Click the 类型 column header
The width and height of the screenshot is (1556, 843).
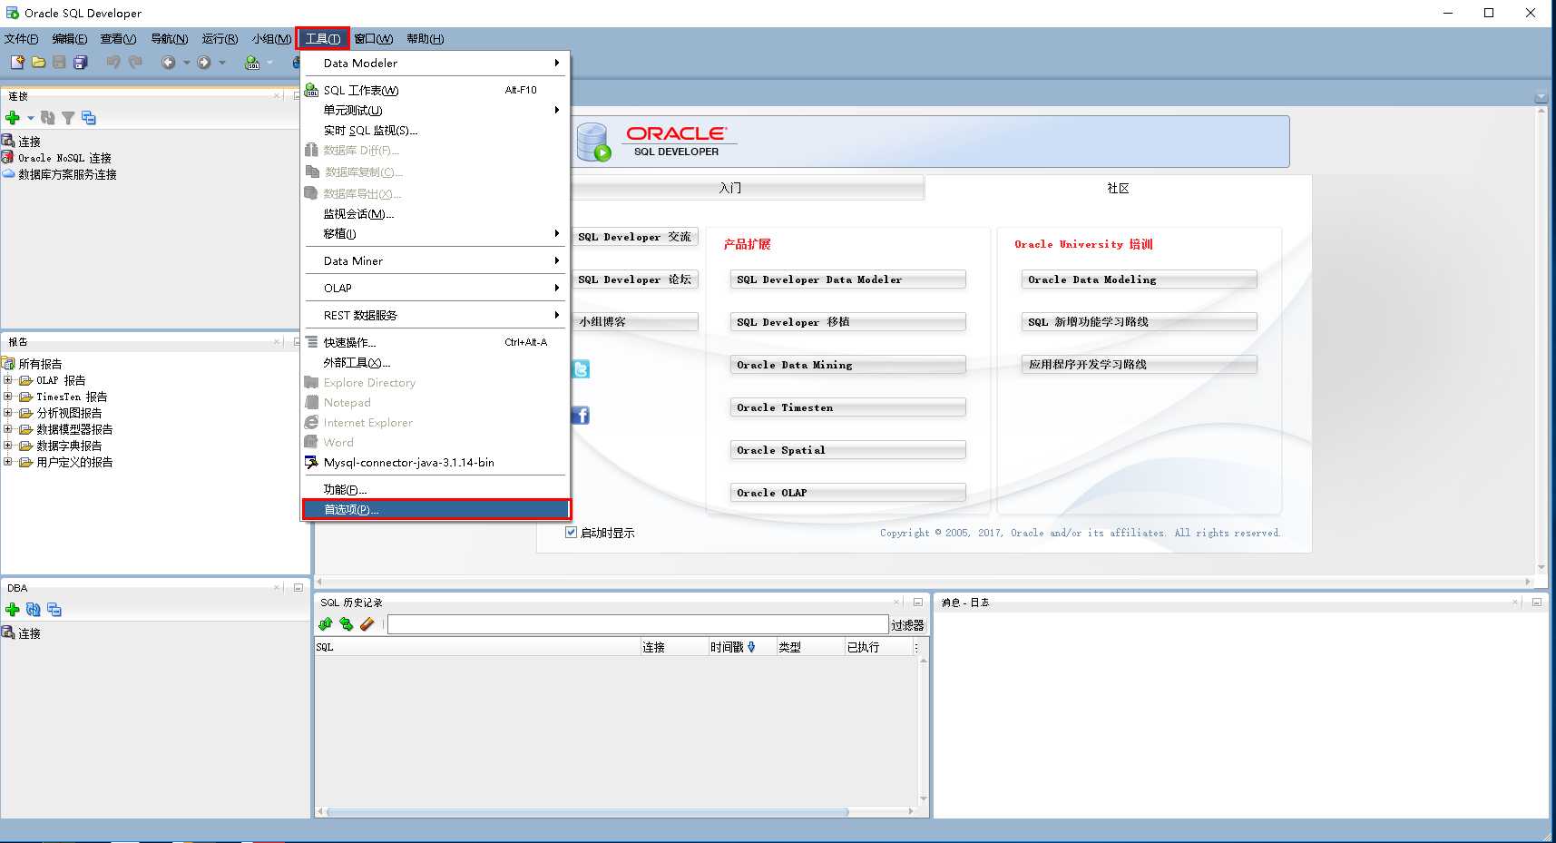tap(810, 647)
